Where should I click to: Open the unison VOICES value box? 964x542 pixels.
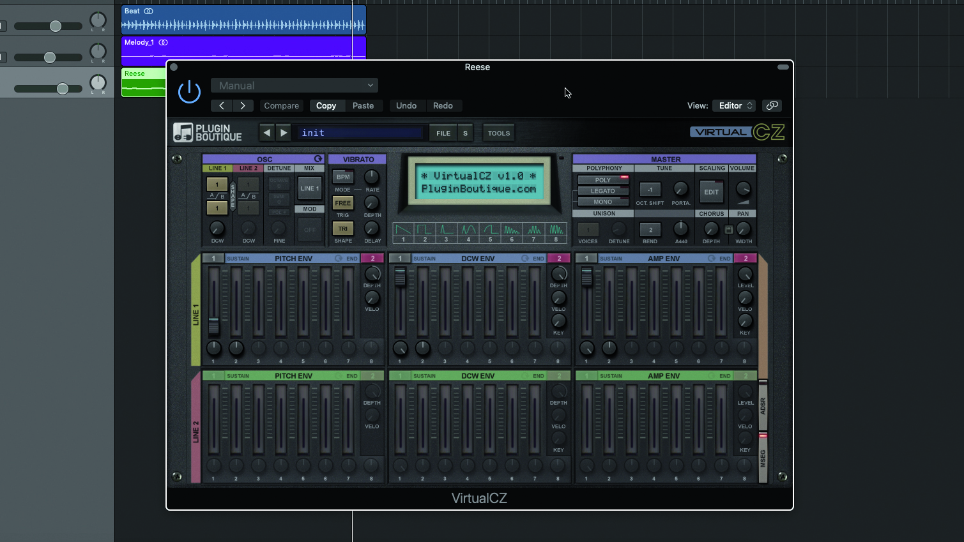coord(588,230)
